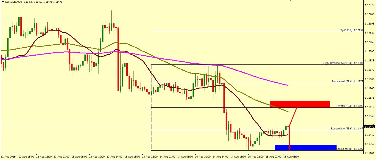Viewport: 376px width, 160px height.
Task: Click the 1.12000 price on the scale
Action: (369, 51)
